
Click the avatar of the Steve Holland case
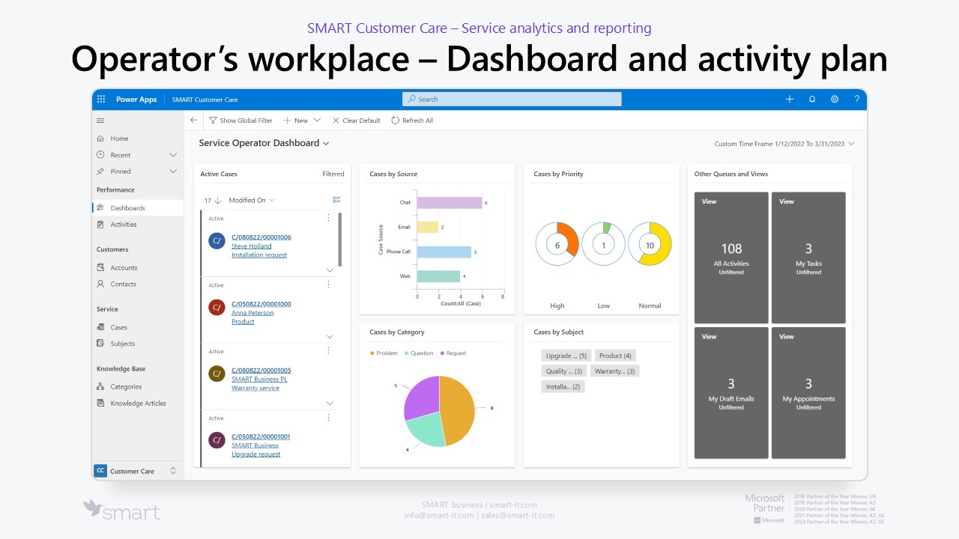tap(217, 240)
